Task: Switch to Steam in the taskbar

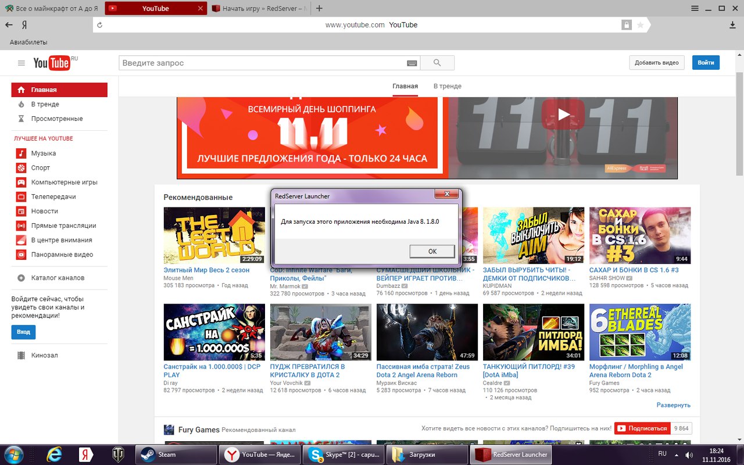Action: 176,455
